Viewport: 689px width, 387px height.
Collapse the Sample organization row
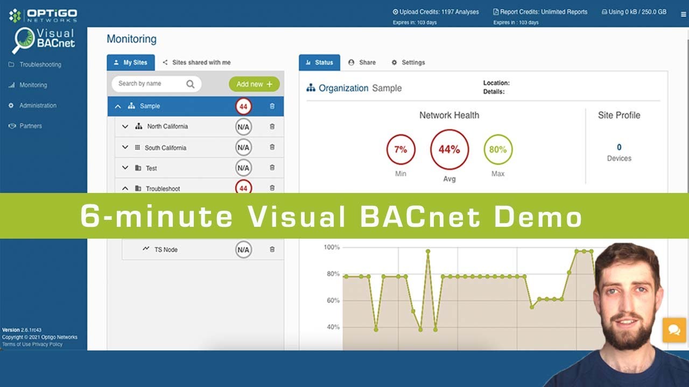click(x=118, y=106)
